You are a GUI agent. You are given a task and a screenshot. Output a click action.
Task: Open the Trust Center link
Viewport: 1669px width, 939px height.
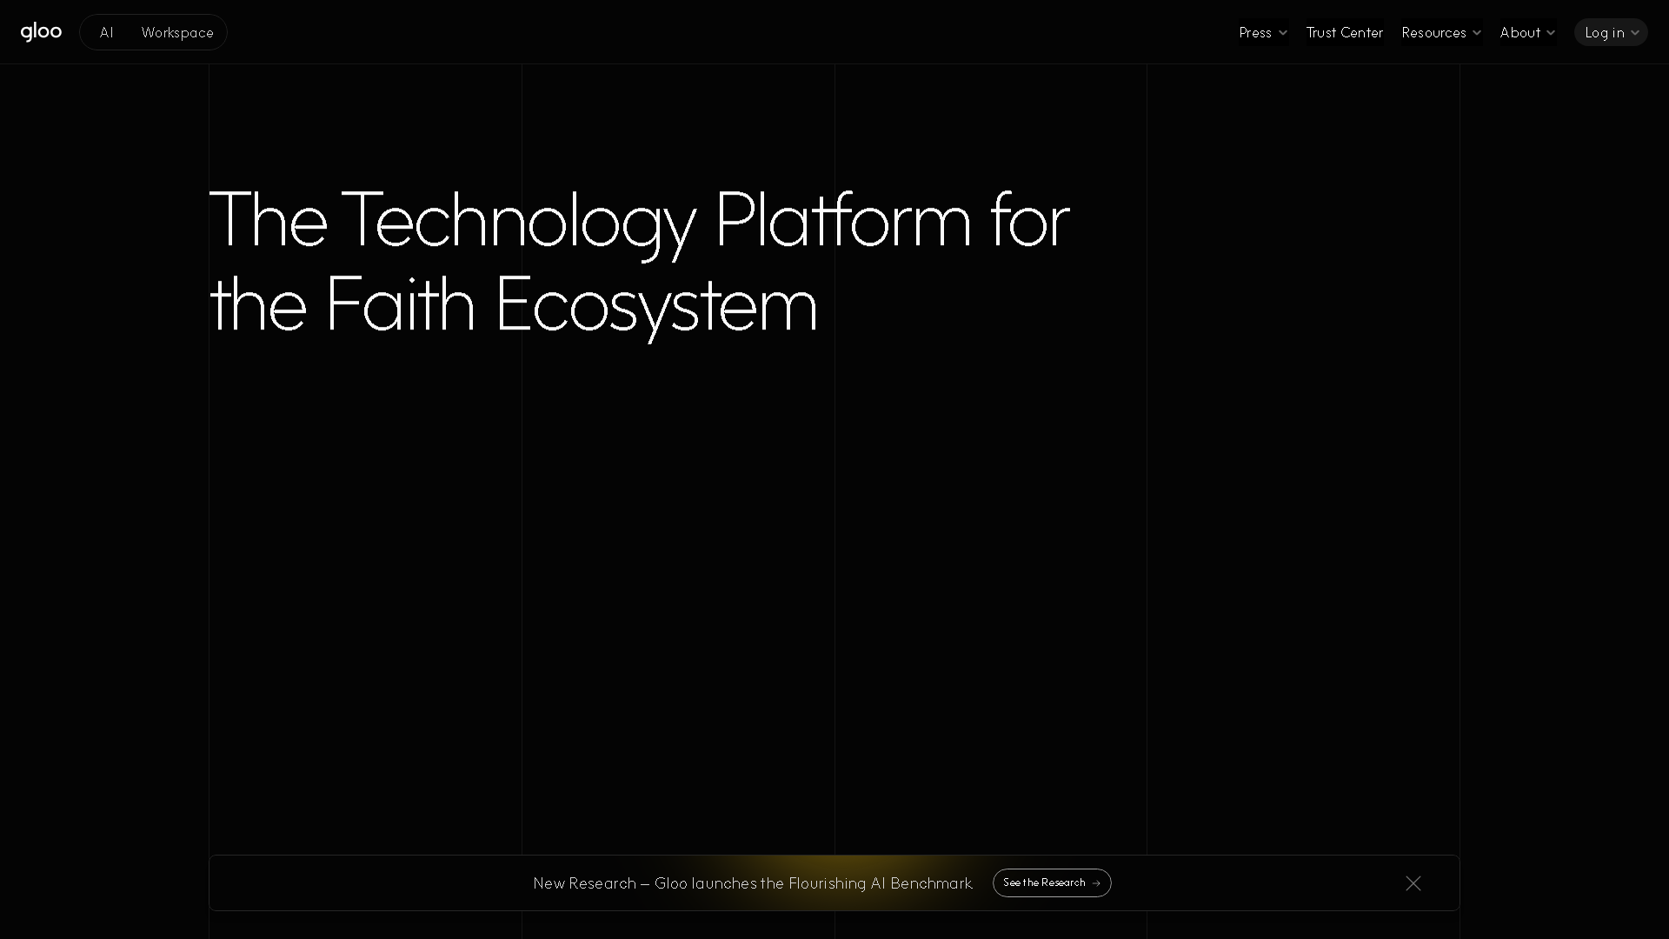click(1344, 32)
